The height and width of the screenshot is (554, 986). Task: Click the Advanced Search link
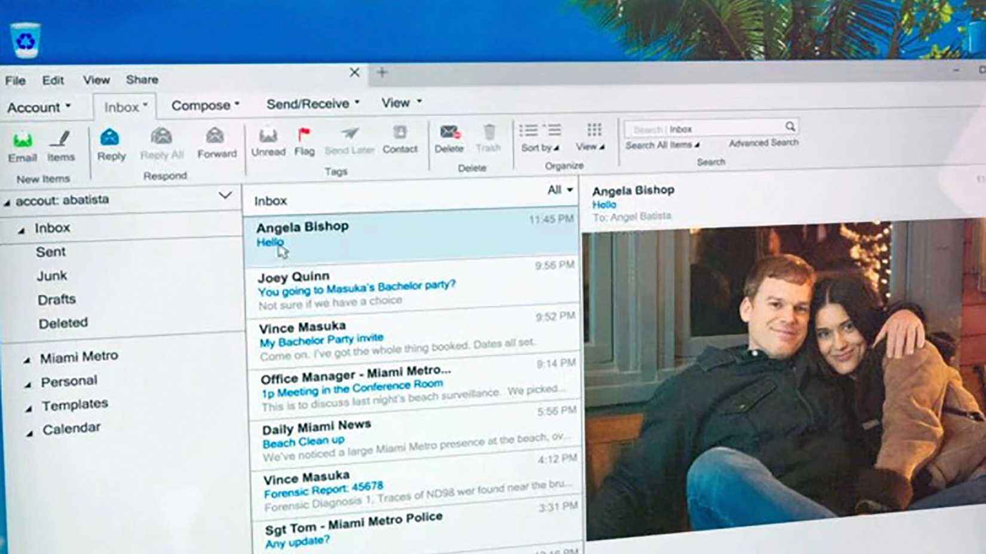point(763,143)
